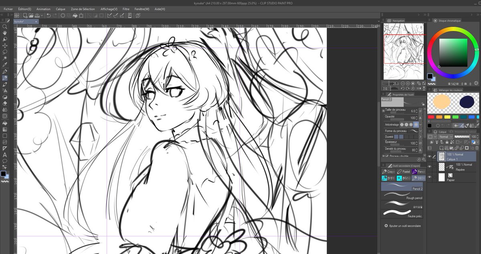Select the Eyedropper tool in left toolbar
Image resolution: width=481 pixels, height=254 pixels.
pos(5,65)
